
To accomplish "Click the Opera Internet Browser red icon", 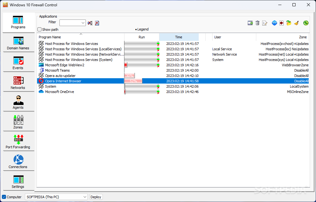I will [41, 81].
